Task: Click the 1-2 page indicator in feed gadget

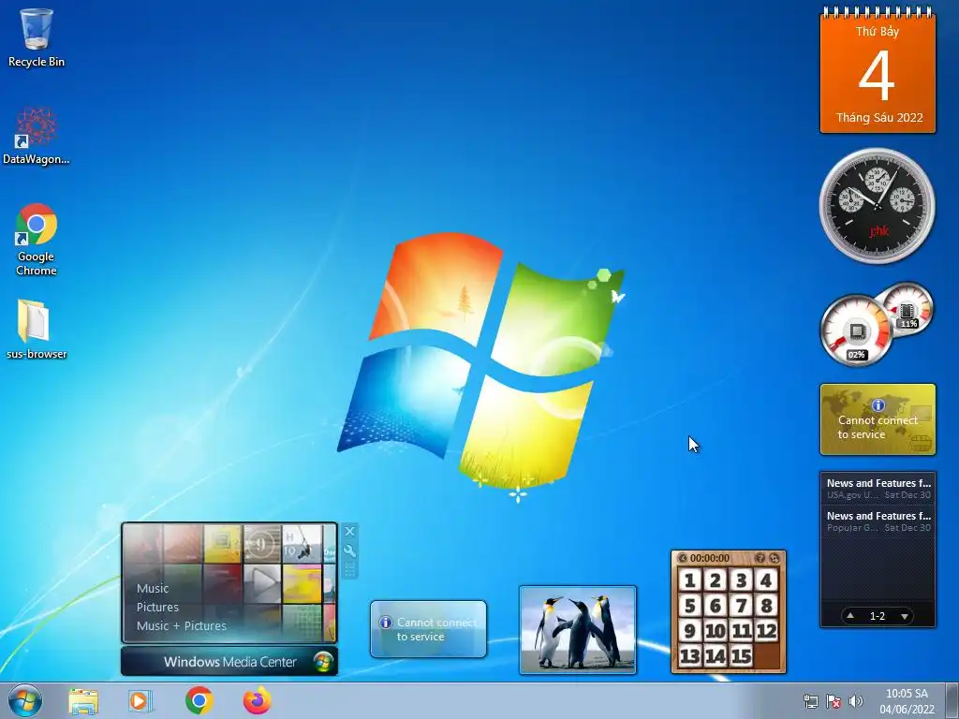Action: click(878, 616)
